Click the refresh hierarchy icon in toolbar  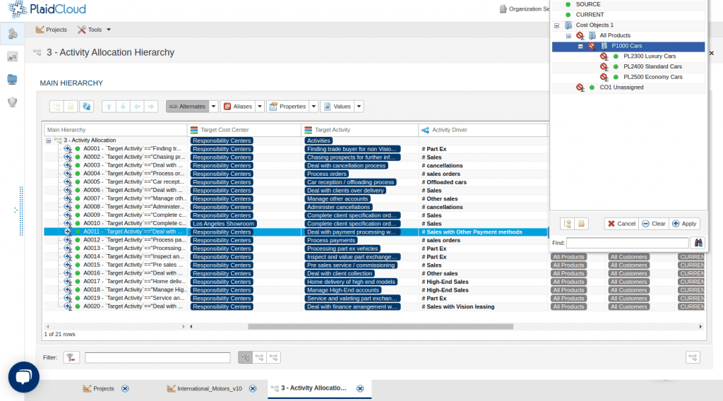pyautogui.click(x=86, y=107)
